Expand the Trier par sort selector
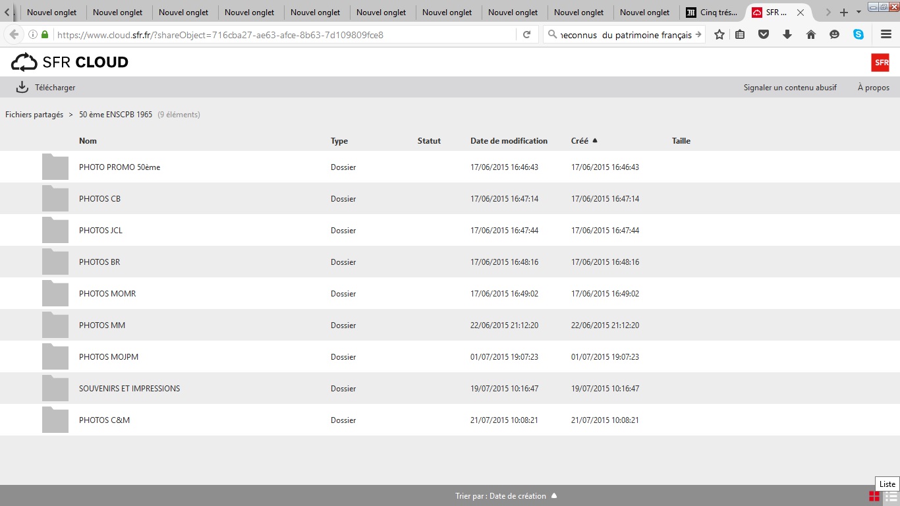This screenshot has height=506, width=900. pos(506,496)
